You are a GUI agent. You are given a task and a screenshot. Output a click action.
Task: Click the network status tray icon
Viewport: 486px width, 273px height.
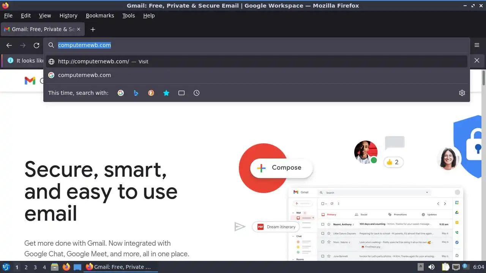pyautogui.click(x=456, y=267)
